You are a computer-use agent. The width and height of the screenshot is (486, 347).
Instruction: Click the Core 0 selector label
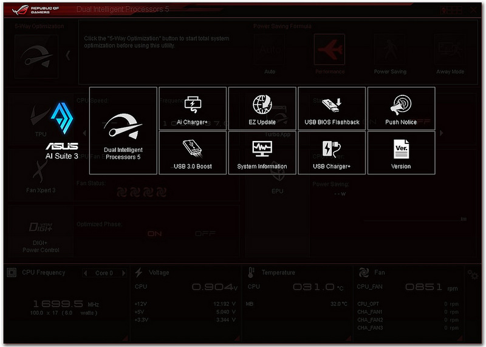(x=104, y=273)
